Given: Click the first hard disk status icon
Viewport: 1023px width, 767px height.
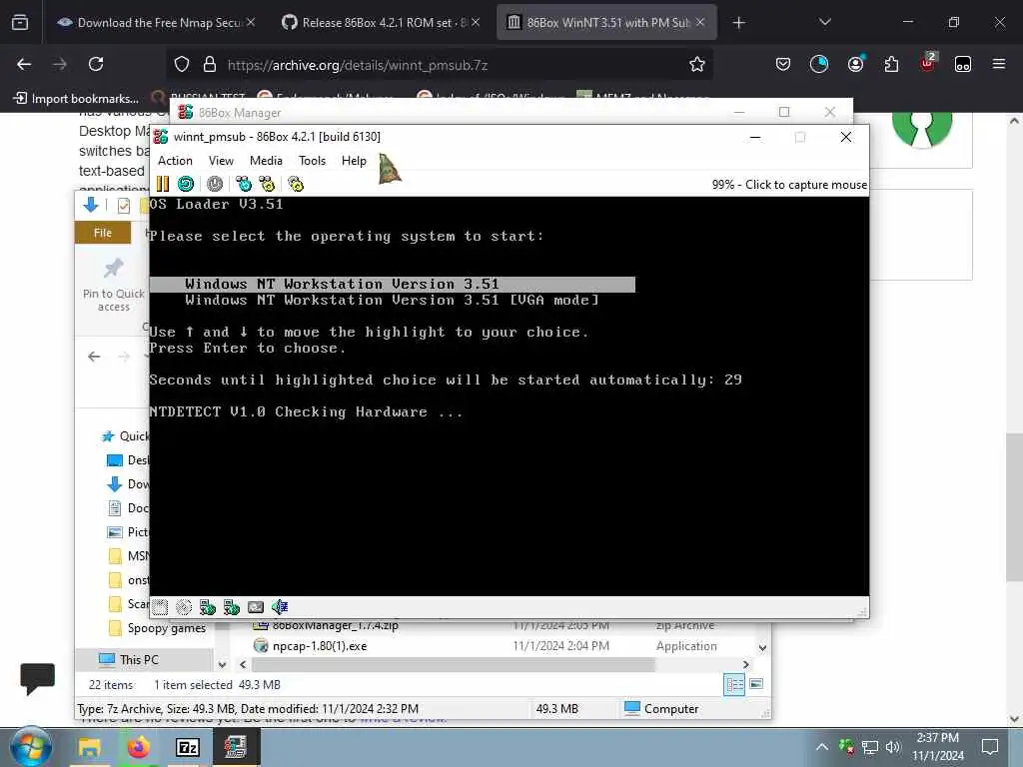Looking at the screenshot, I should tap(208, 607).
